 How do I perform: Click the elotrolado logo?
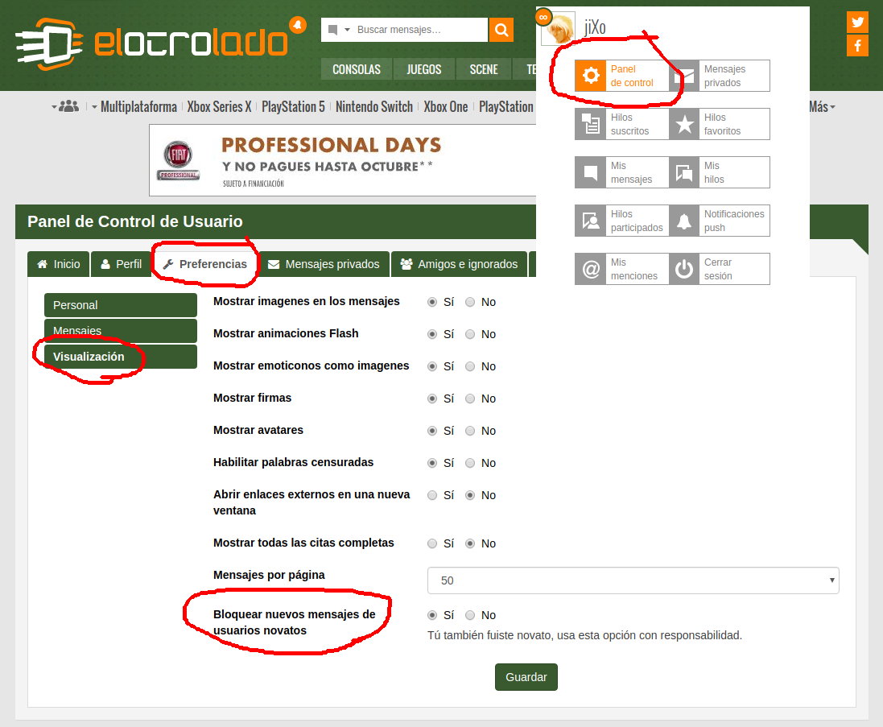click(152, 43)
